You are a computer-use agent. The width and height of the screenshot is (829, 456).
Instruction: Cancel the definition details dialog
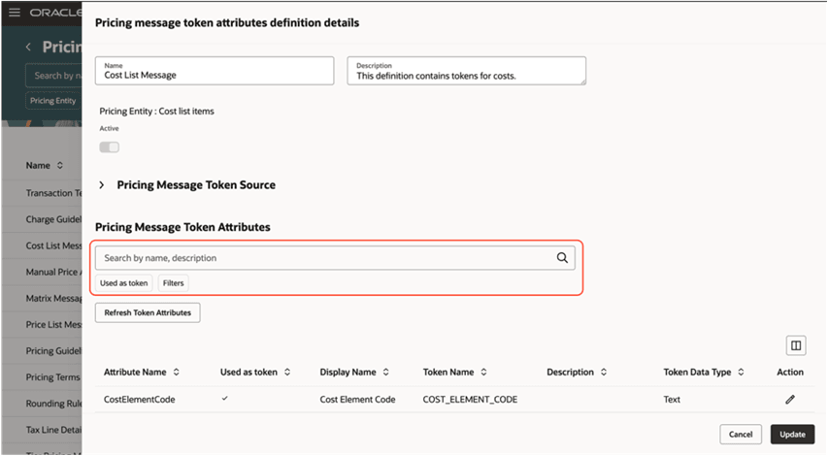point(740,435)
